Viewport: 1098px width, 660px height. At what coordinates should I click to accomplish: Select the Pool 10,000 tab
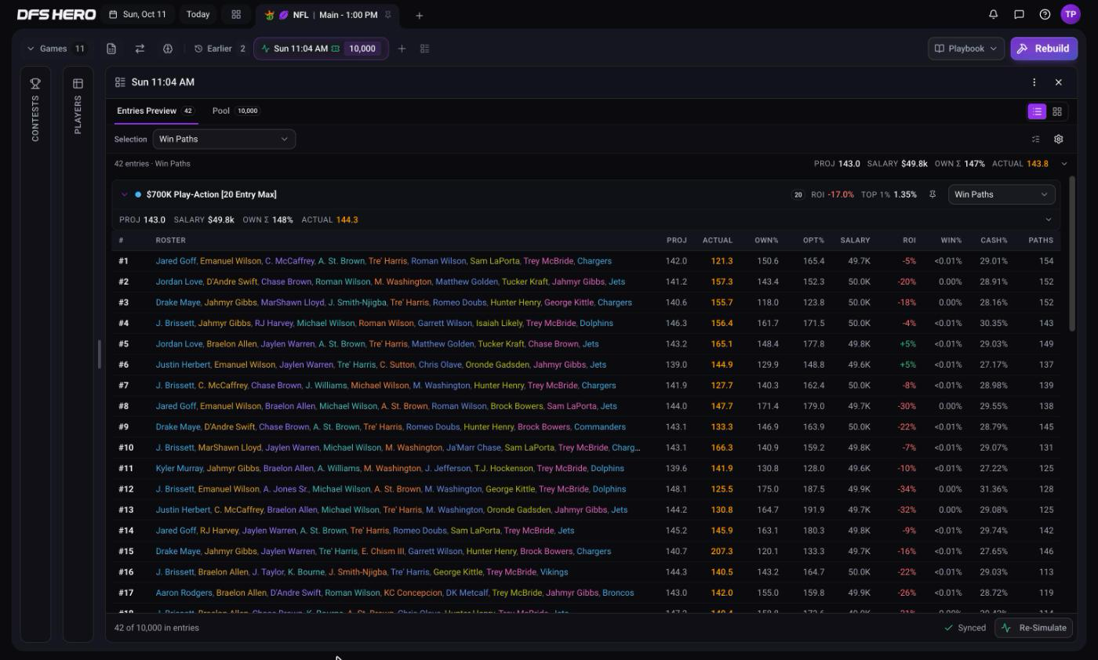click(x=235, y=111)
